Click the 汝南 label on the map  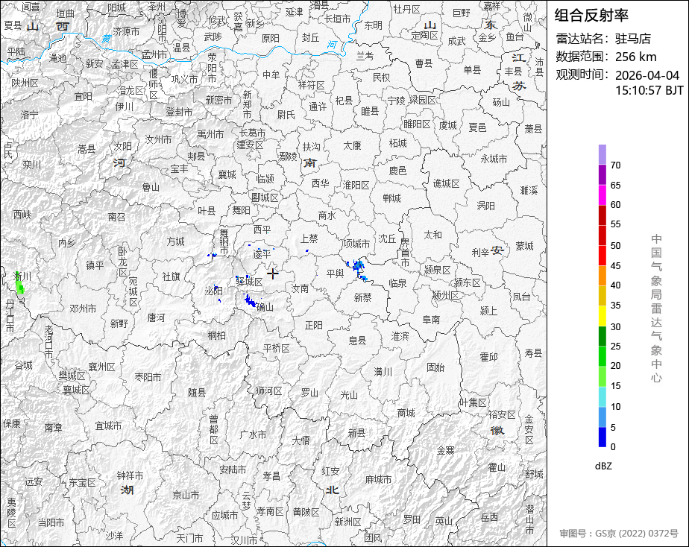point(300,288)
